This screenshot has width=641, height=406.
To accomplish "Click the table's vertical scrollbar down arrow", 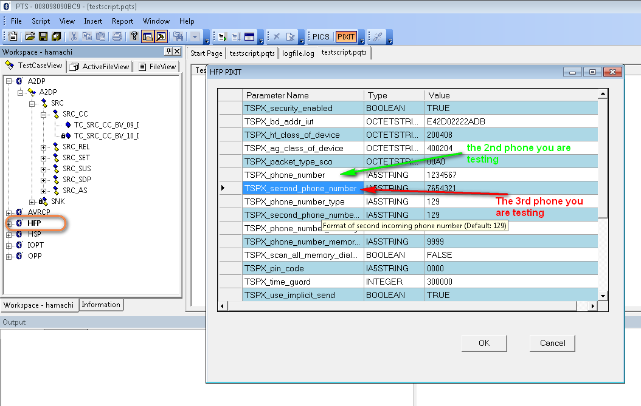I will (x=603, y=296).
